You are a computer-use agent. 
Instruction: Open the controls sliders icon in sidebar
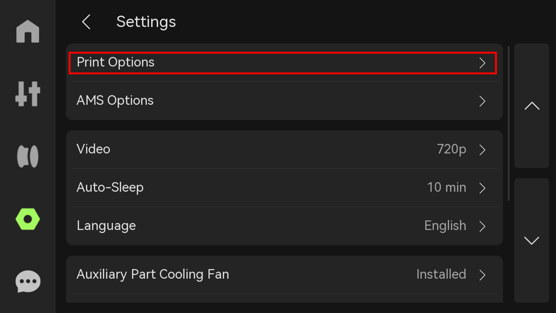[x=28, y=94]
